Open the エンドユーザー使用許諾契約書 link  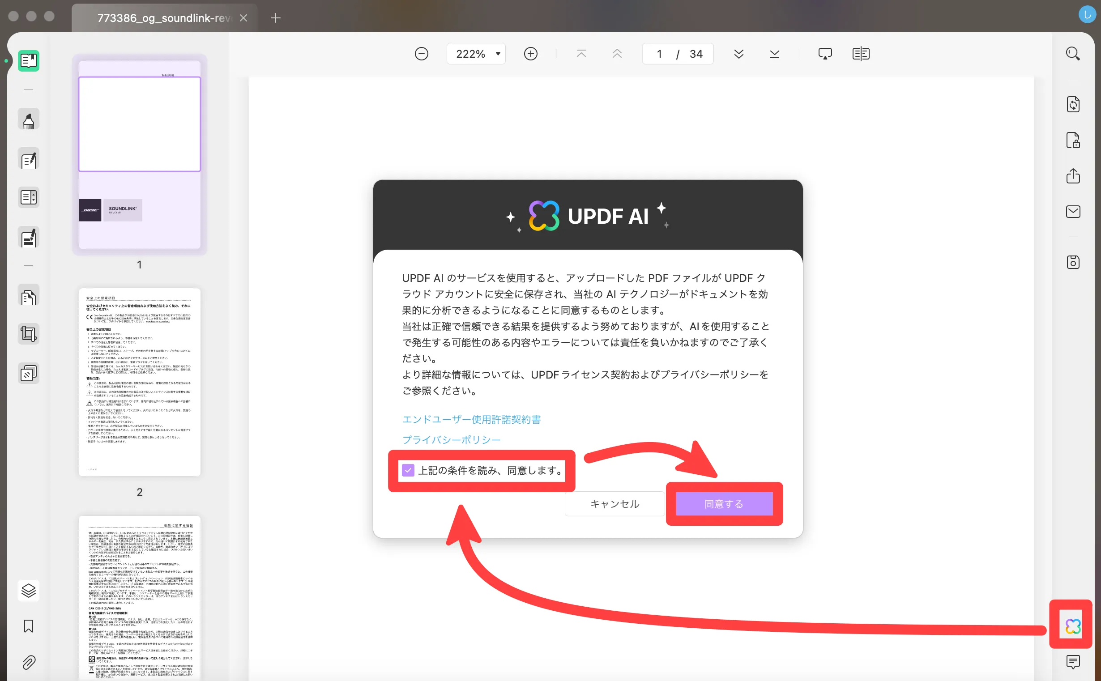(471, 419)
